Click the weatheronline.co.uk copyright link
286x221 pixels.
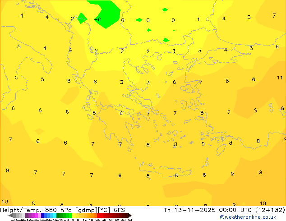pos(248,217)
